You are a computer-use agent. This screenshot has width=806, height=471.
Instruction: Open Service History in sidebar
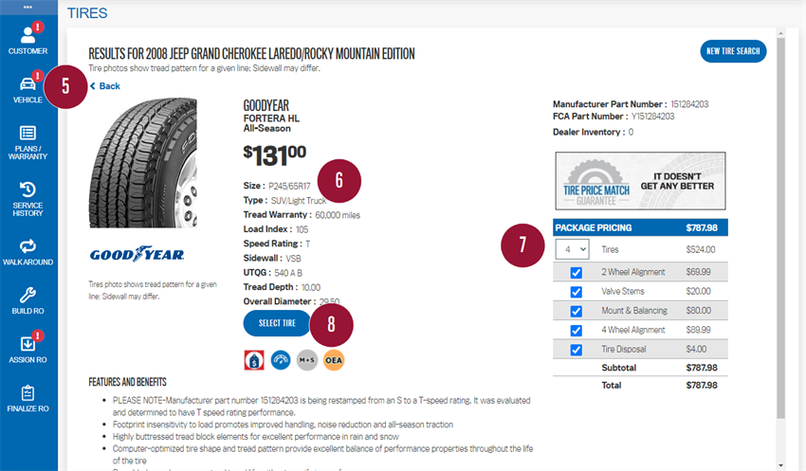click(27, 199)
